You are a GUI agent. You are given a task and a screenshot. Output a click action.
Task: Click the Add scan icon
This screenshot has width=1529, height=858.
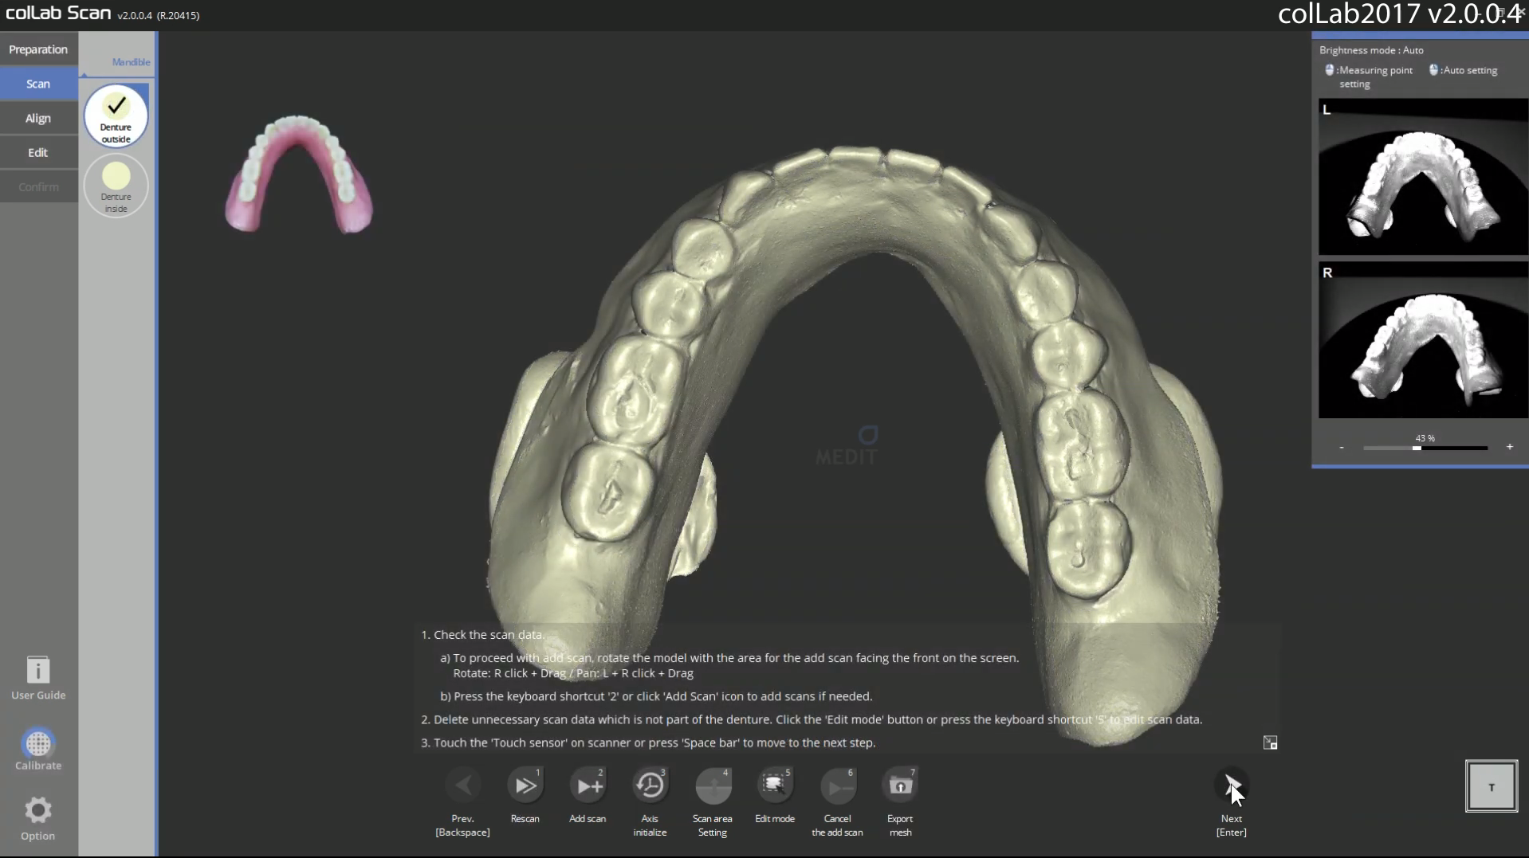pyautogui.click(x=588, y=786)
